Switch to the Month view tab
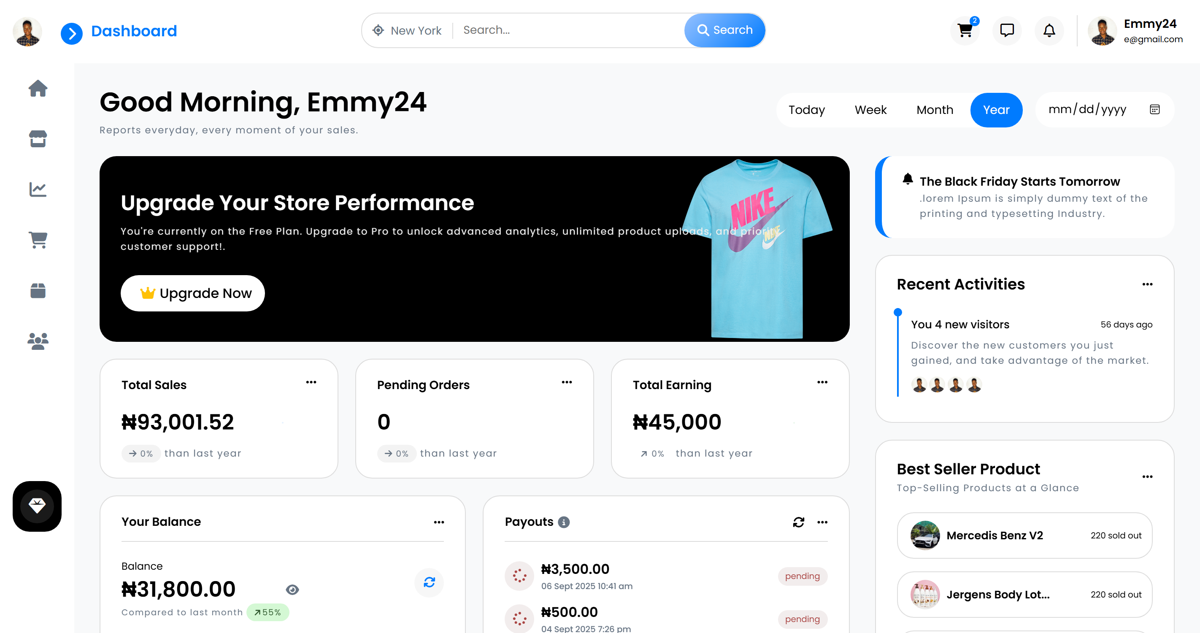Viewport: 1200px width, 633px height. coord(935,110)
